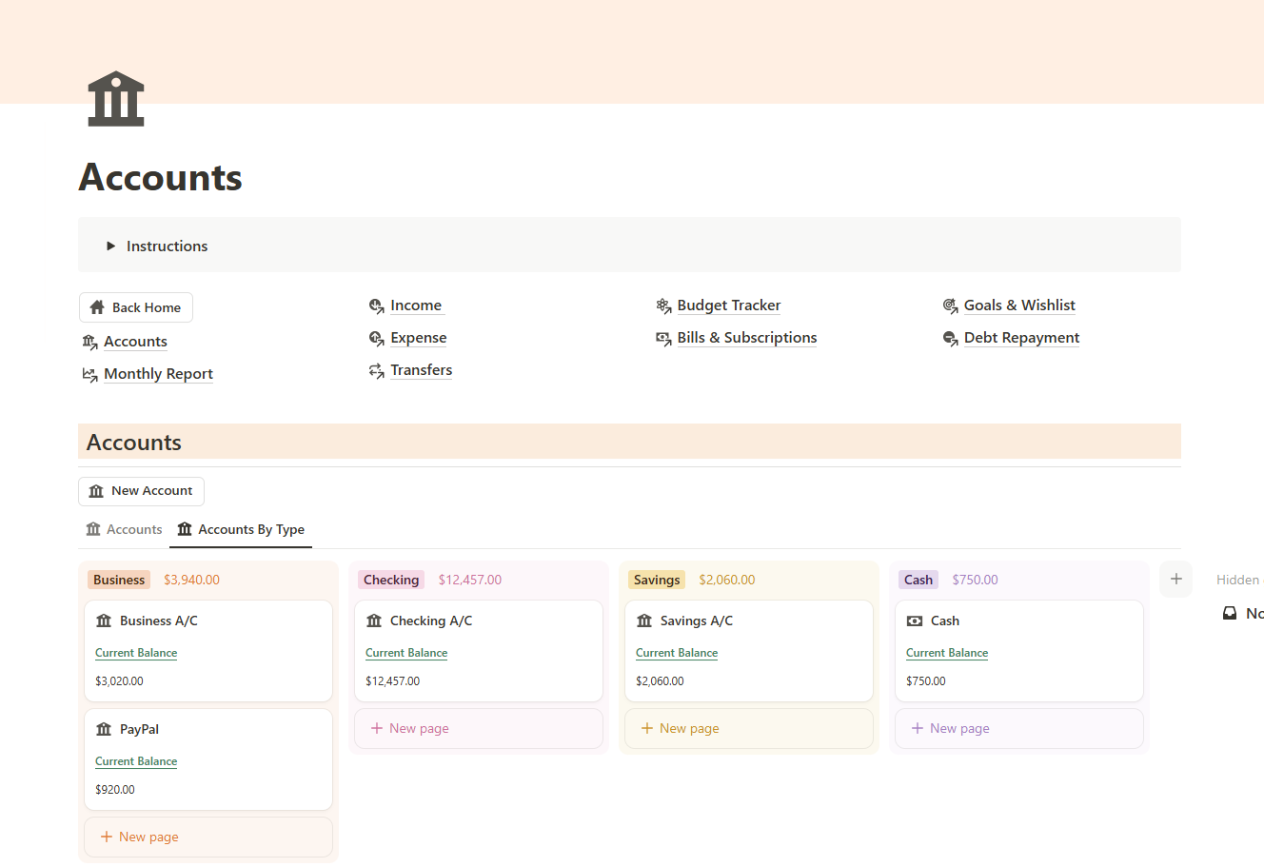Click the plus button to add a new group
The width and height of the screenshot is (1264, 867).
pos(1175,579)
